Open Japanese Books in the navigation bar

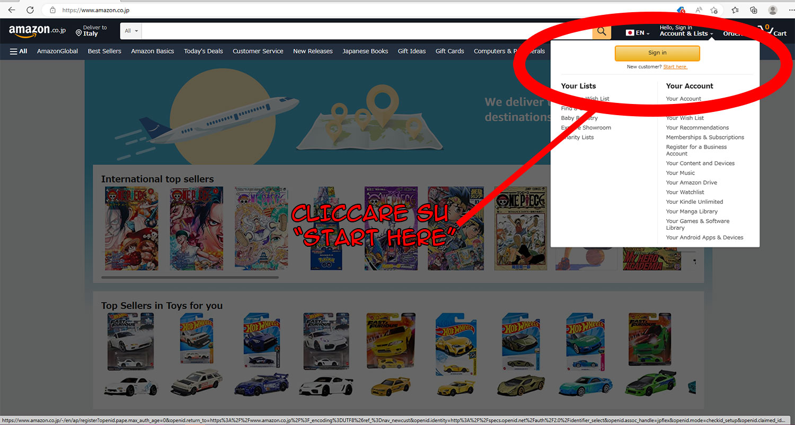pyautogui.click(x=365, y=51)
